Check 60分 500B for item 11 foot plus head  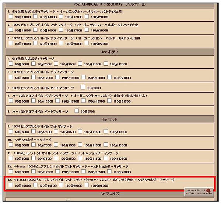coord(11,158)
